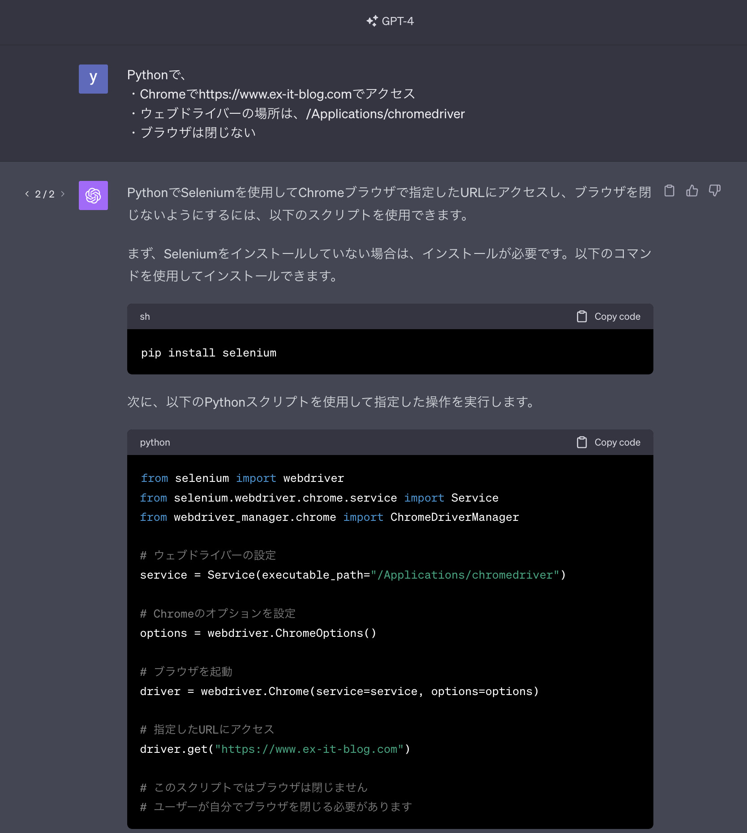Click the 2/2 response counter

[45, 194]
